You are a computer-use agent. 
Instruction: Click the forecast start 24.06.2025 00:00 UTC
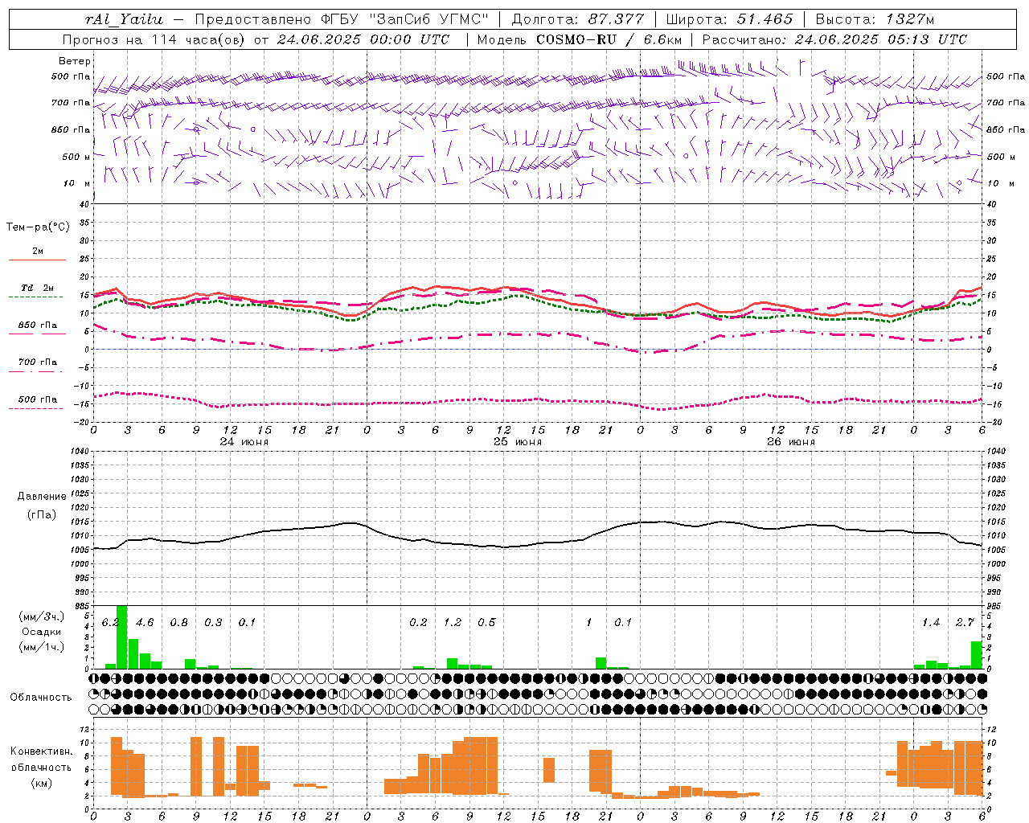pyautogui.click(x=363, y=39)
